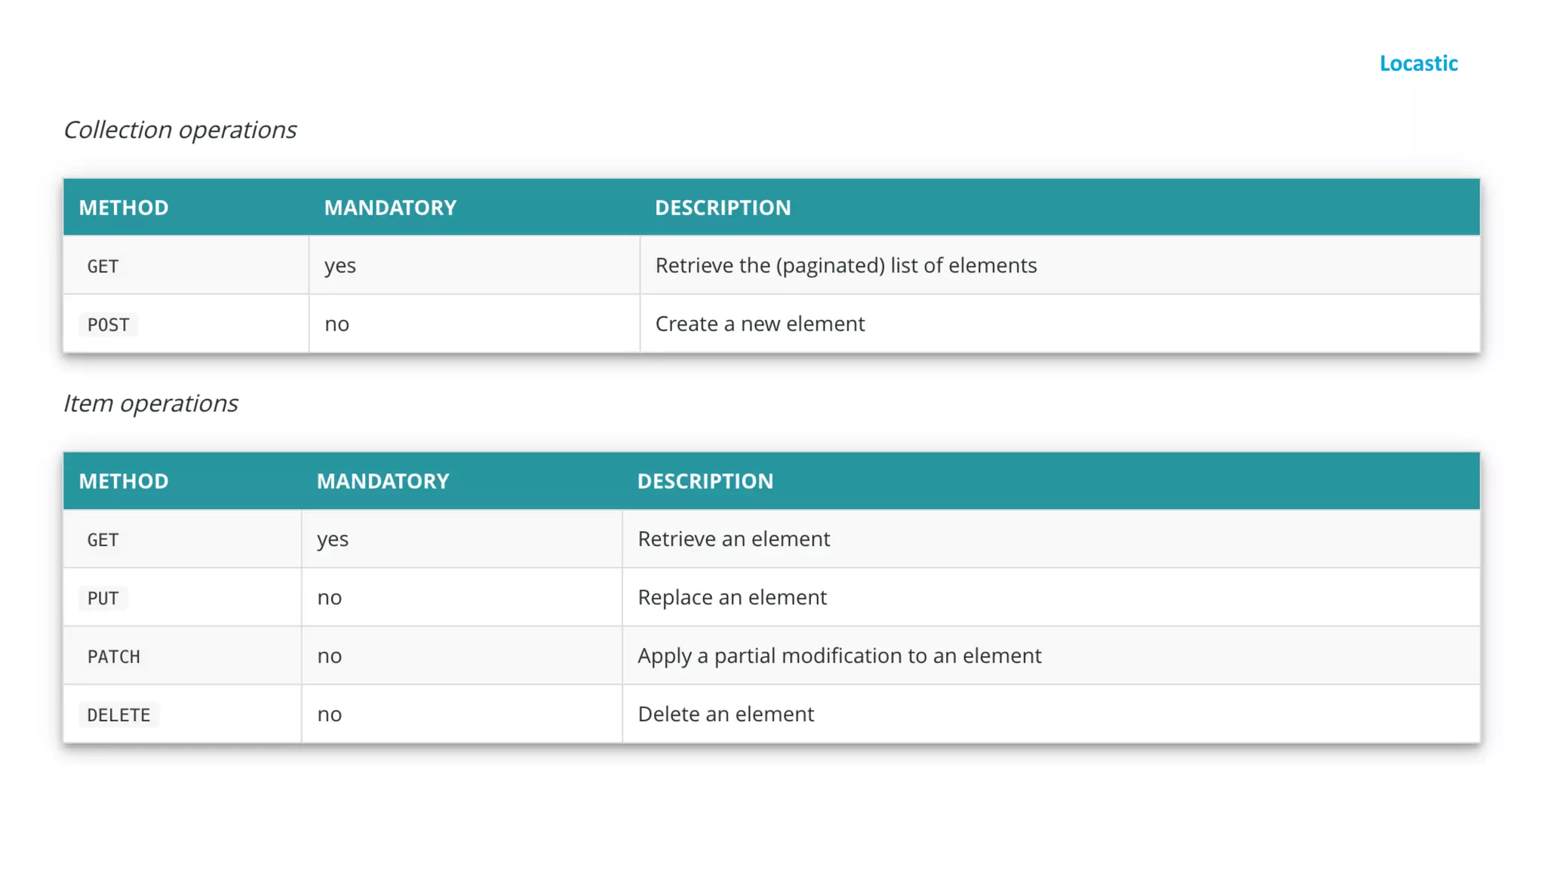Click the DELETE method code badge
1545x869 pixels.
118,715
